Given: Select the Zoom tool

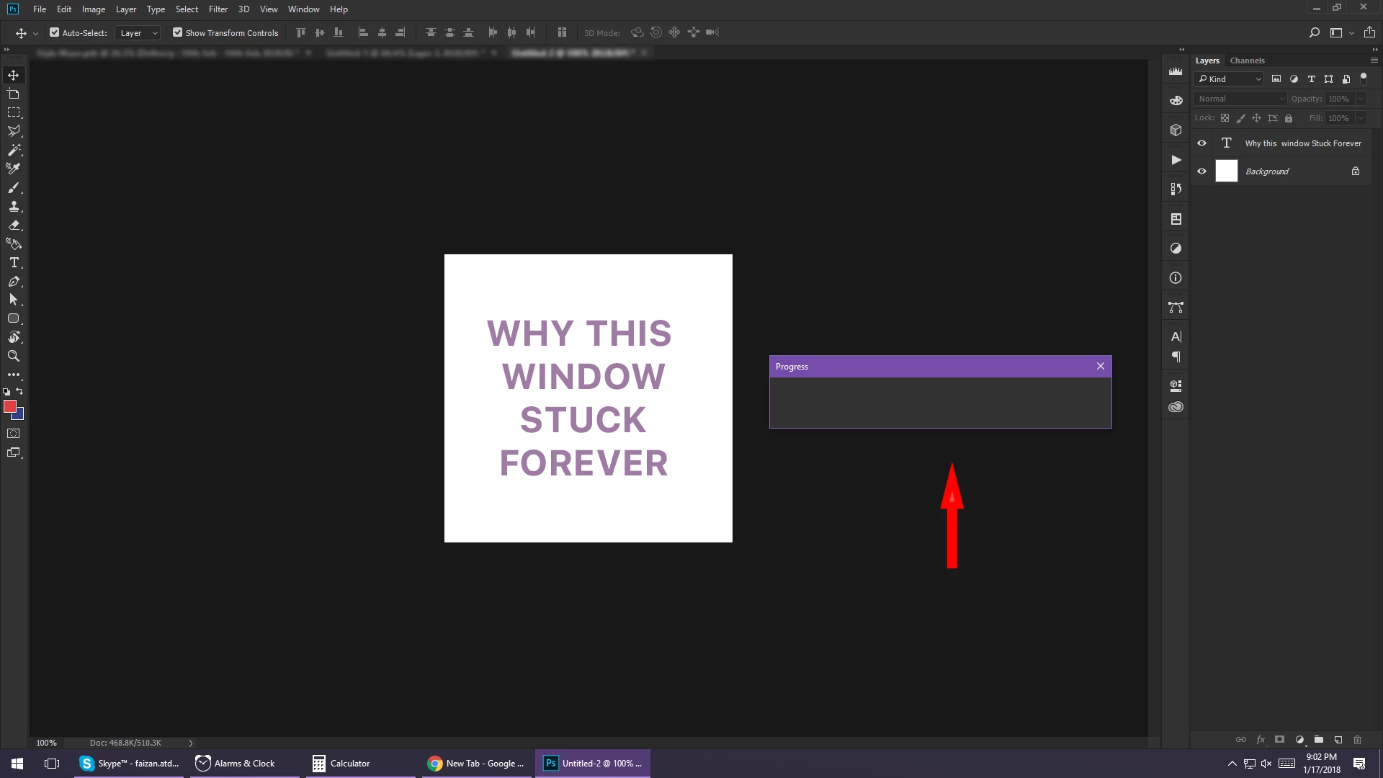Looking at the screenshot, I should coord(14,356).
